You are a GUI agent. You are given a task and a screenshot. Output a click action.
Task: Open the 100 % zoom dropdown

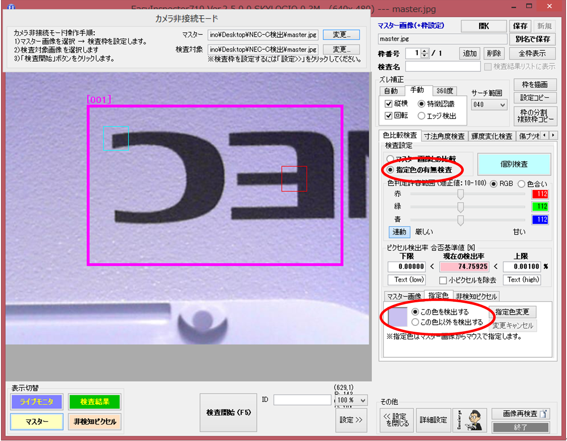351,400
